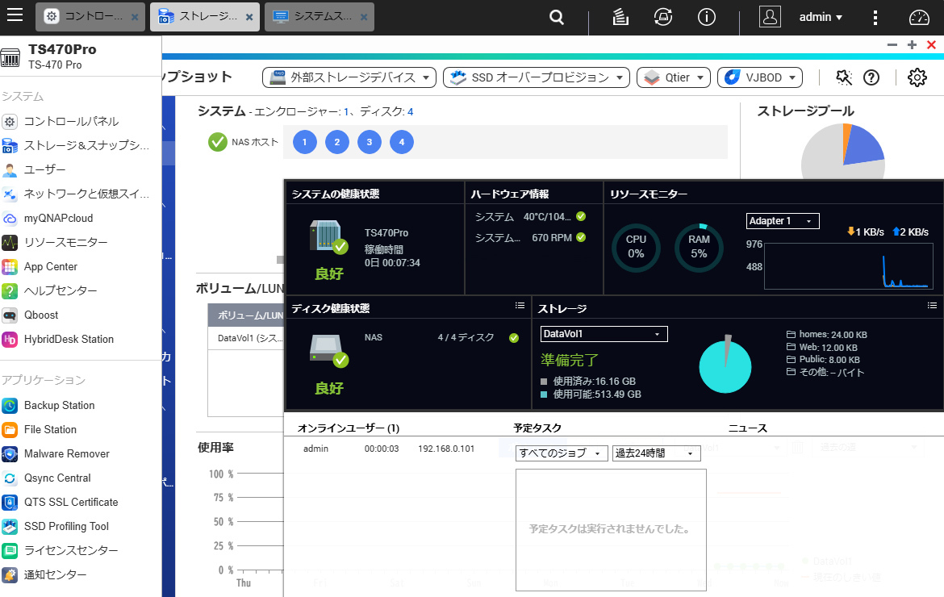This screenshot has height=597, width=944.
Task: Expand SSD オーバープロビジョン dropdown
Action: [x=537, y=77]
